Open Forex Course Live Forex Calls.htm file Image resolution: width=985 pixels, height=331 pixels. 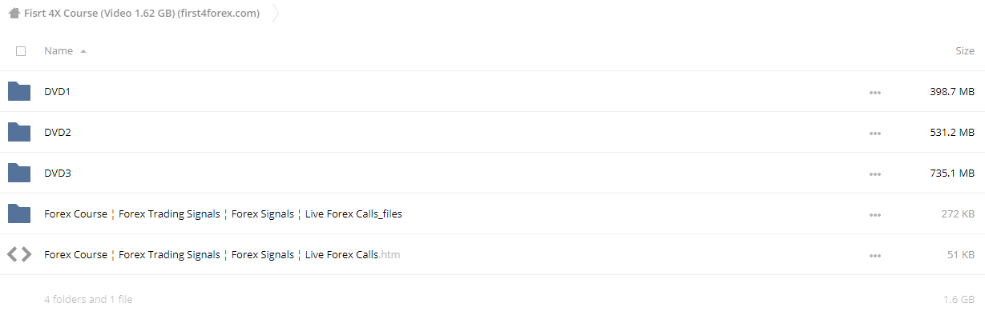click(x=222, y=254)
